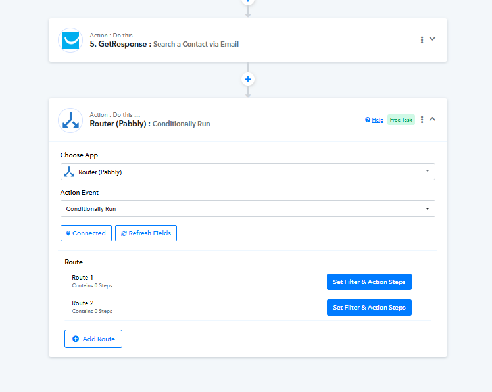Open the Action Event dropdown

coord(247,208)
